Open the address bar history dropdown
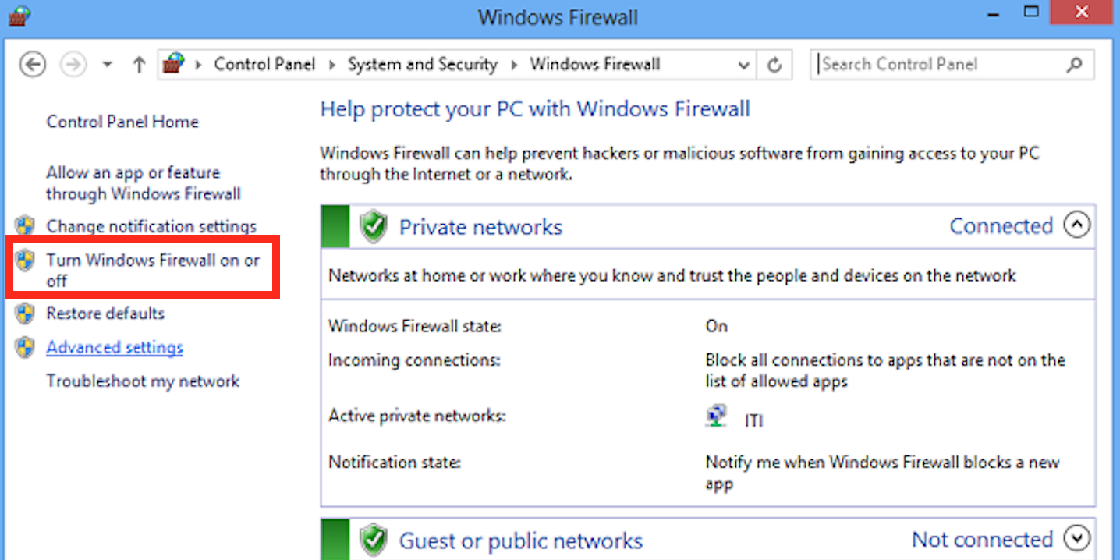The width and height of the screenshot is (1120, 560). tap(743, 66)
